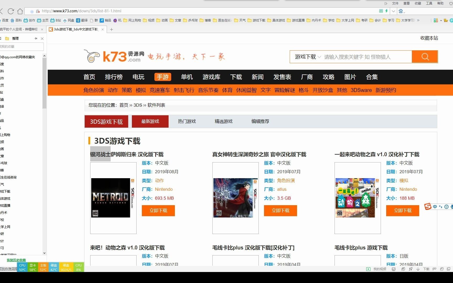Open a new tab with plus button
The height and width of the screenshot is (283, 453).
click(111, 29)
